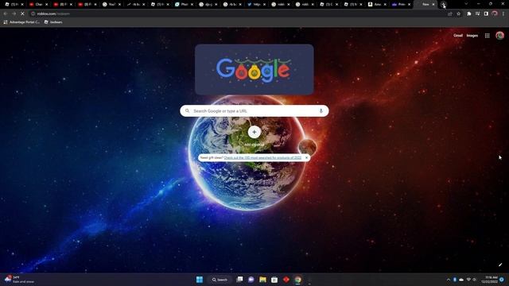Image resolution: width=509 pixels, height=286 pixels.
Task: Click the holiday Google doodle
Action: tap(254, 70)
